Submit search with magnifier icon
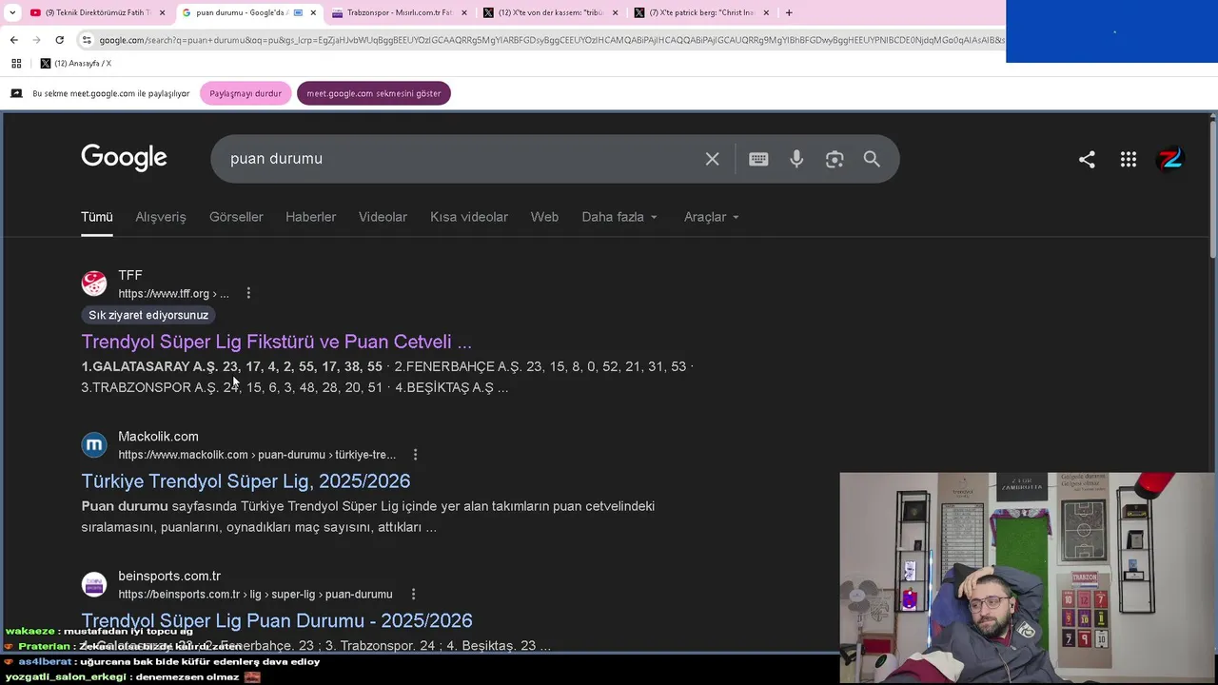The height and width of the screenshot is (685, 1218). tap(872, 159)
